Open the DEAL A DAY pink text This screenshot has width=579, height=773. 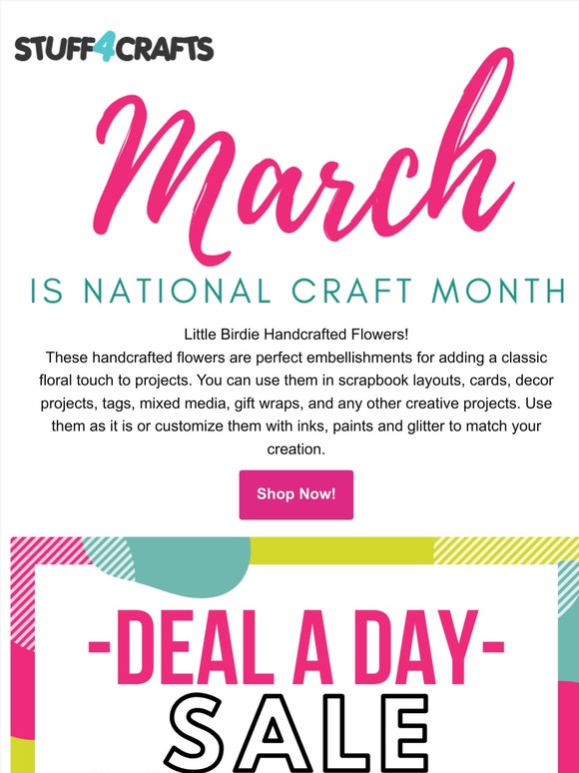click(x=296, y=647)
